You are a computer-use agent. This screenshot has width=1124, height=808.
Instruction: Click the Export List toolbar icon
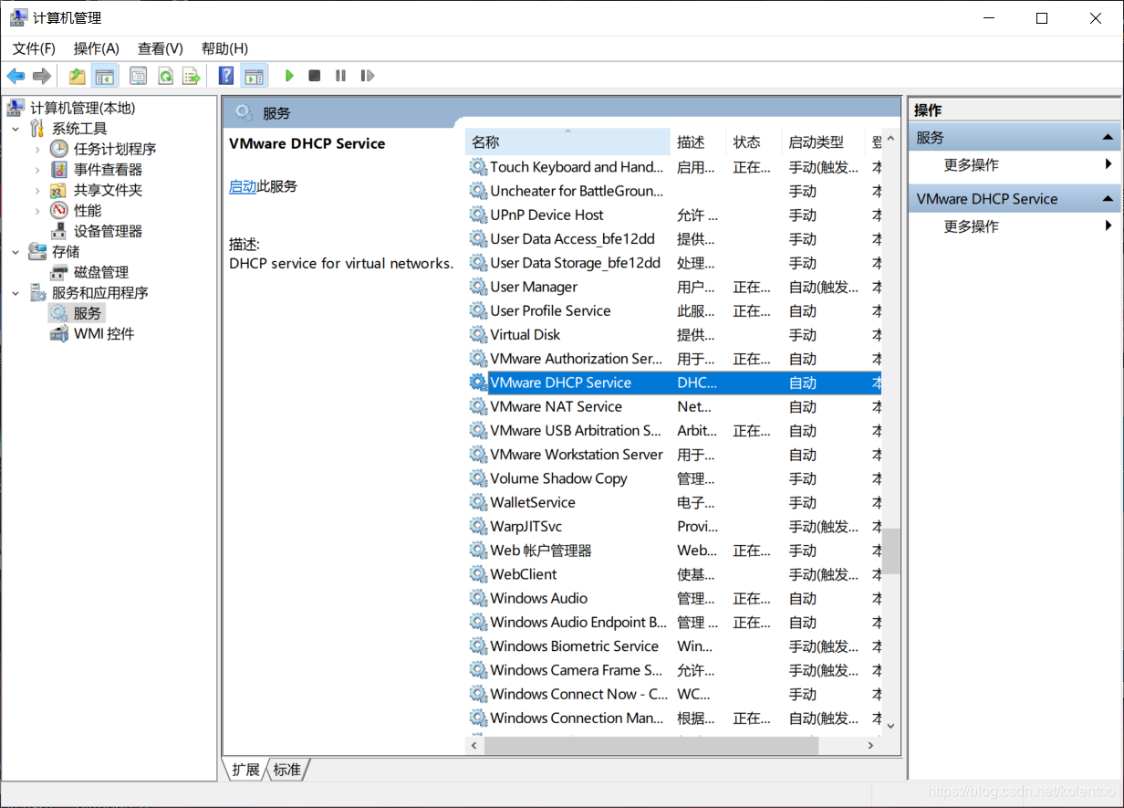tap(192, 76)
